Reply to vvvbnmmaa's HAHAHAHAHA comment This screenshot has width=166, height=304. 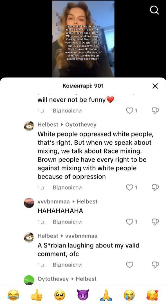pos(67,222)
